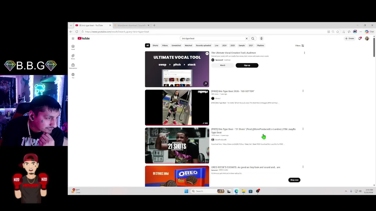
Task: Select the 'Videos' filter chip
Action: [165, 45]
